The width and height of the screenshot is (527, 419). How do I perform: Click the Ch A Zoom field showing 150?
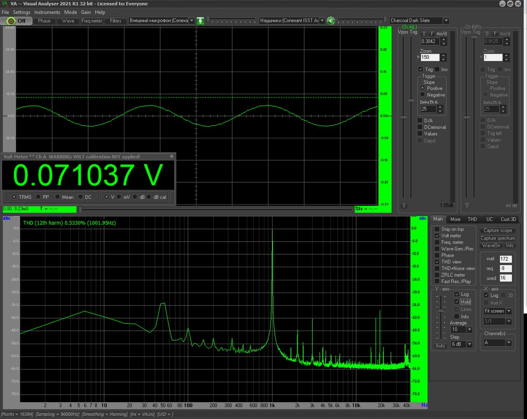(430, 58)
